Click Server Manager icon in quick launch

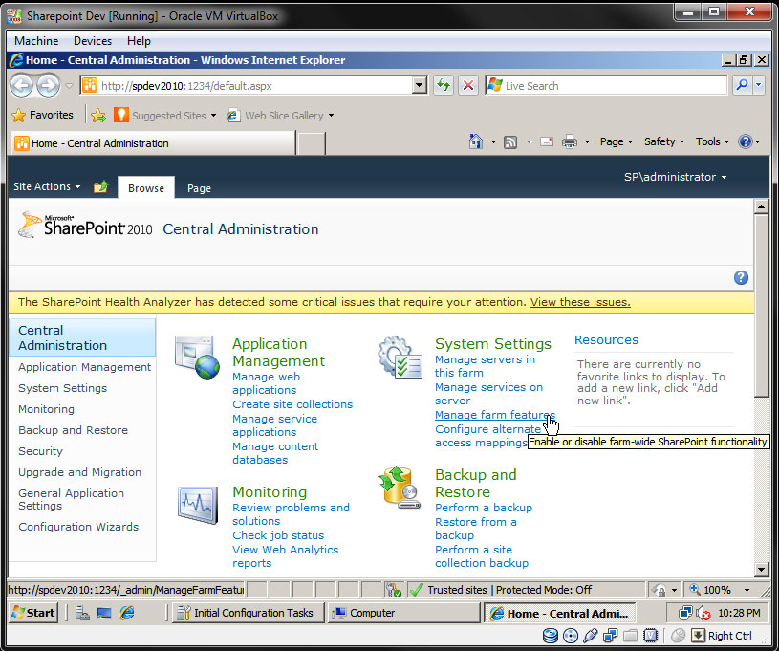(82, 613)
